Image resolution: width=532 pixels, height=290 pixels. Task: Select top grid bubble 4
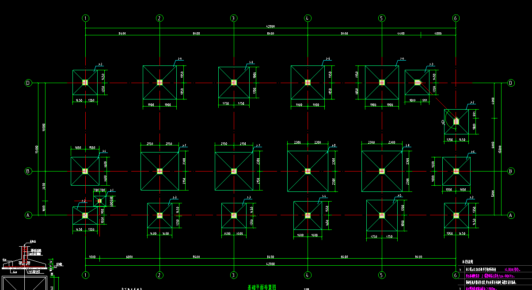pos(307,18)
